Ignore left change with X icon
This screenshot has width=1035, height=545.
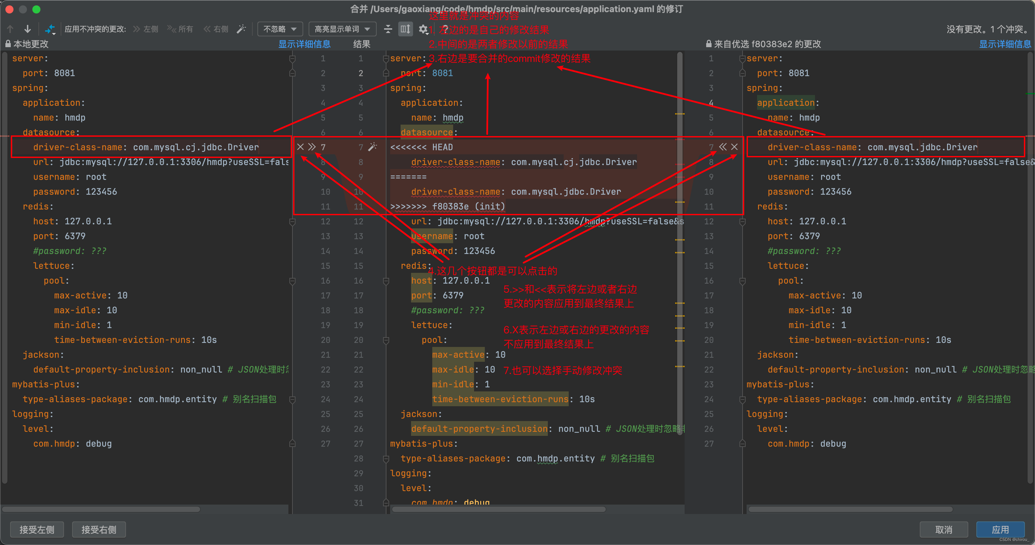click(300, 147)
